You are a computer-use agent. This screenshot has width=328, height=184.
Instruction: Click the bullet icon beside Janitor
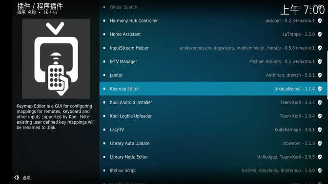point(104,75)
